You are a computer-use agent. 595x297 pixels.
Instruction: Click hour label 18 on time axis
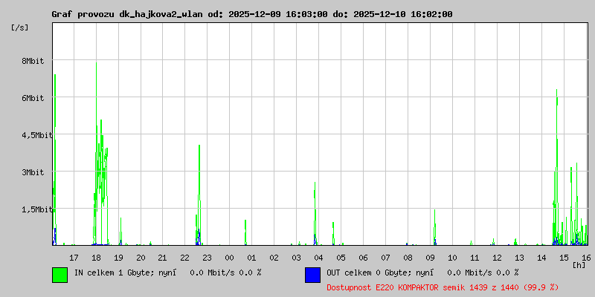(x=96, y=258)
